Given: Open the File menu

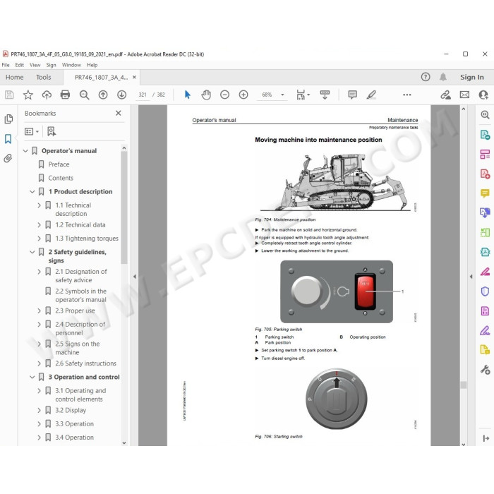Looking at the screenshot, I should coord(6,65).
